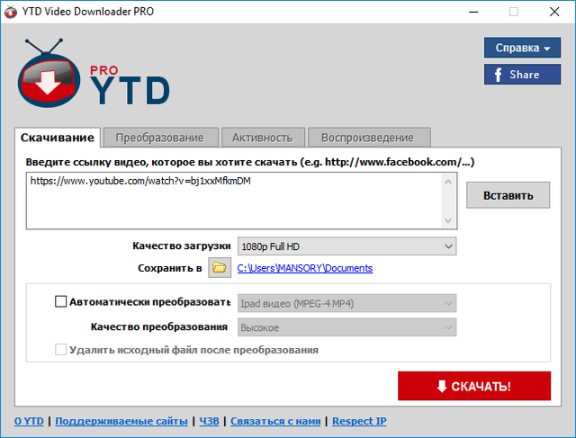Viewport: 576px width, 438px height.
Task: Open the Ipad видео format dropdown
Action: (346, 303)
